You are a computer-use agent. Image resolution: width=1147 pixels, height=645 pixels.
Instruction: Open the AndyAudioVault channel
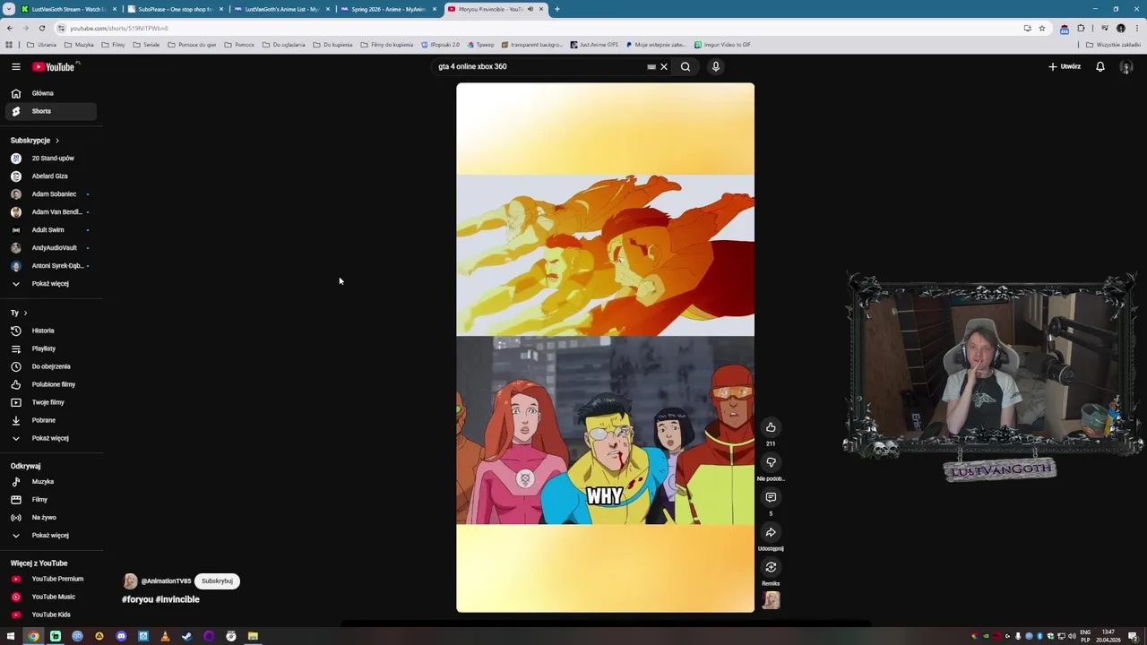[51, 248]
